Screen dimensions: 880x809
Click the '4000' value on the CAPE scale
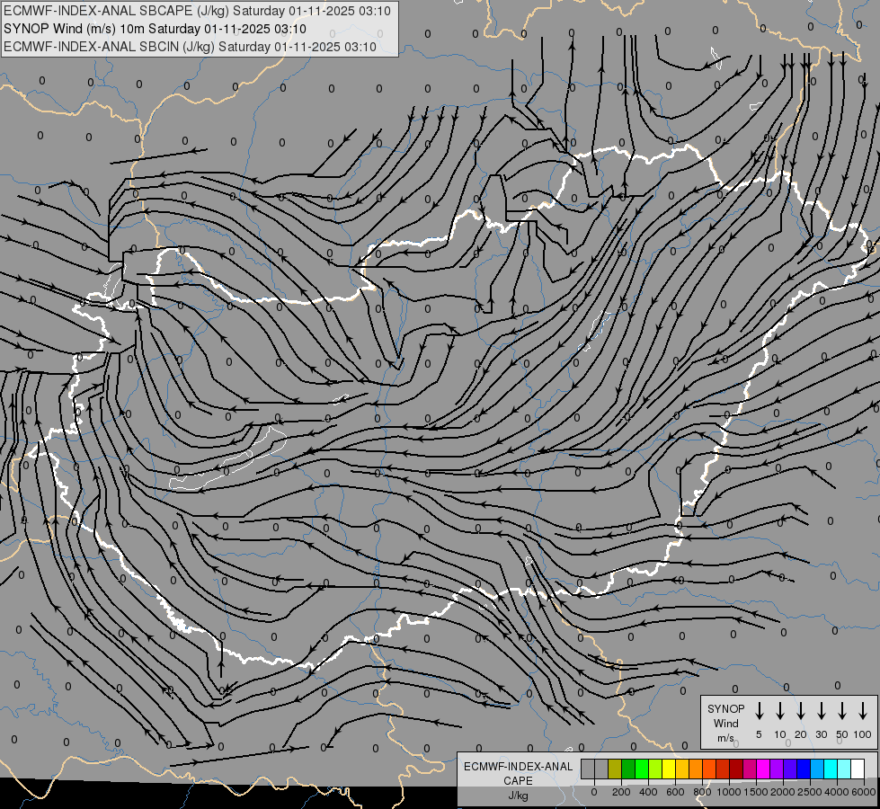(837, 792)
